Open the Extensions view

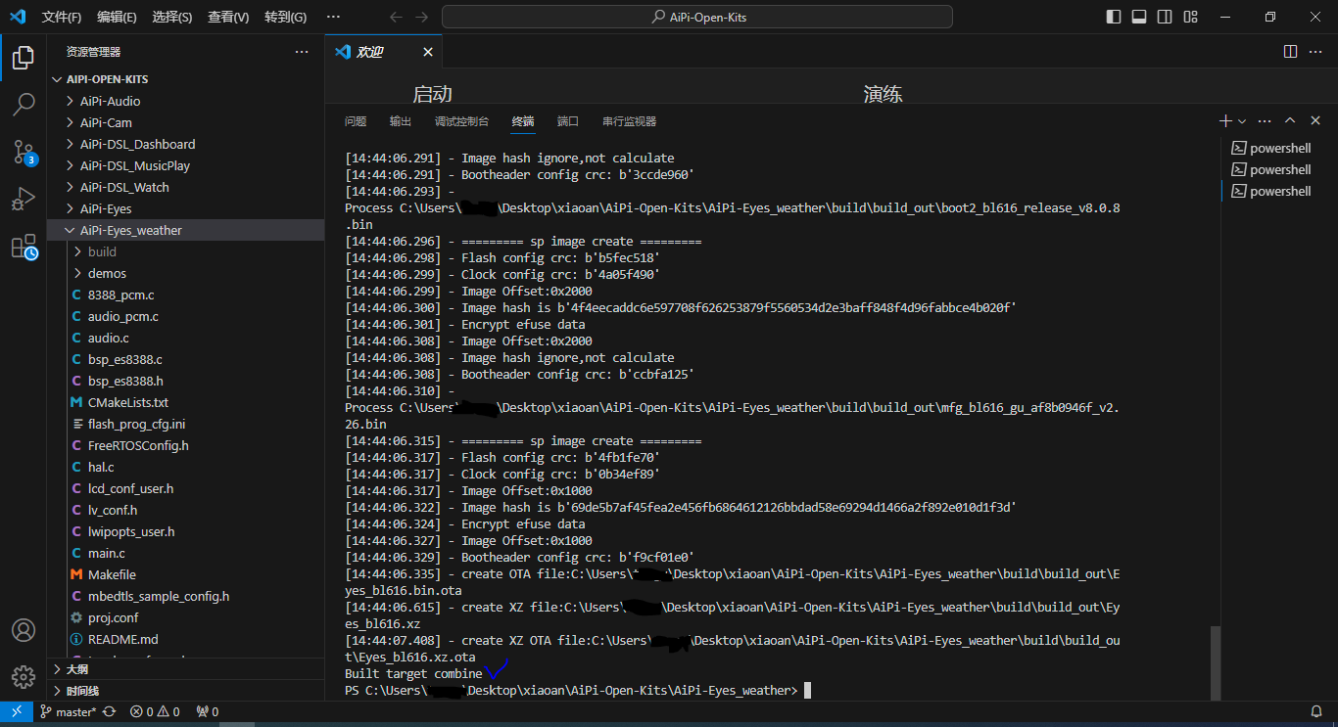pos(24,247)
